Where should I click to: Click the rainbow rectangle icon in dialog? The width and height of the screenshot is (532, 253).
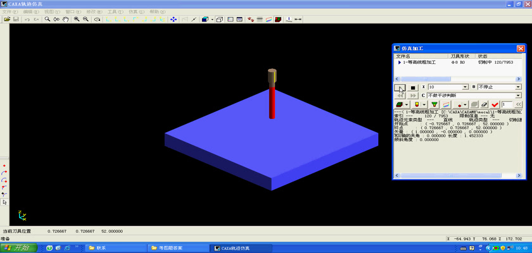point(446,104)
